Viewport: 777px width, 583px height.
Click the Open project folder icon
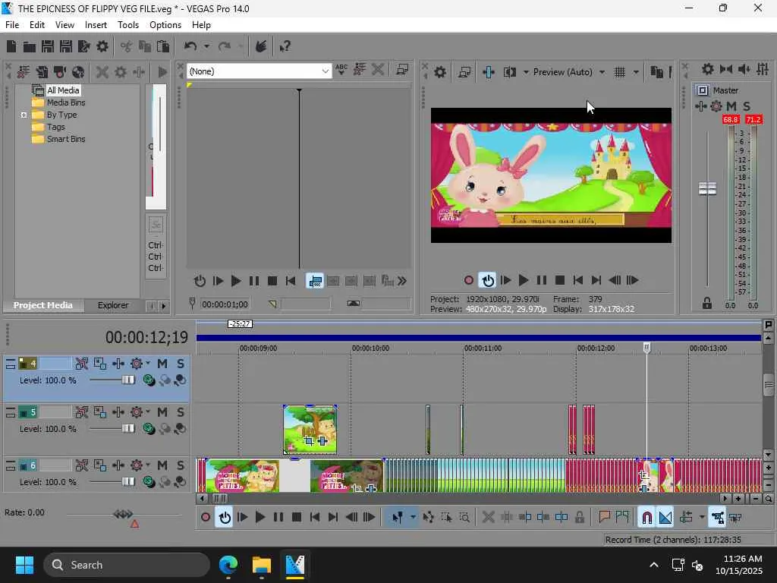[30, 46]
